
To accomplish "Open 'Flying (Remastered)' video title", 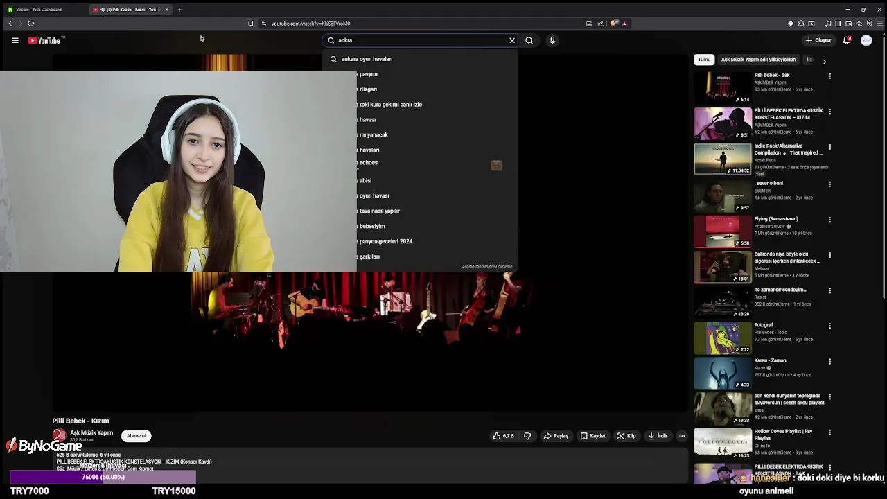I will coord(776,219).
